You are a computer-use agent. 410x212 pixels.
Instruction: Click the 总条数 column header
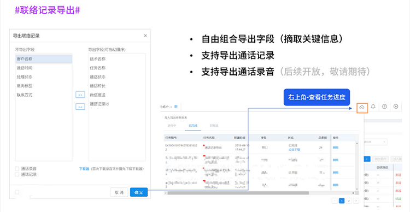click(x=323, y=138)
